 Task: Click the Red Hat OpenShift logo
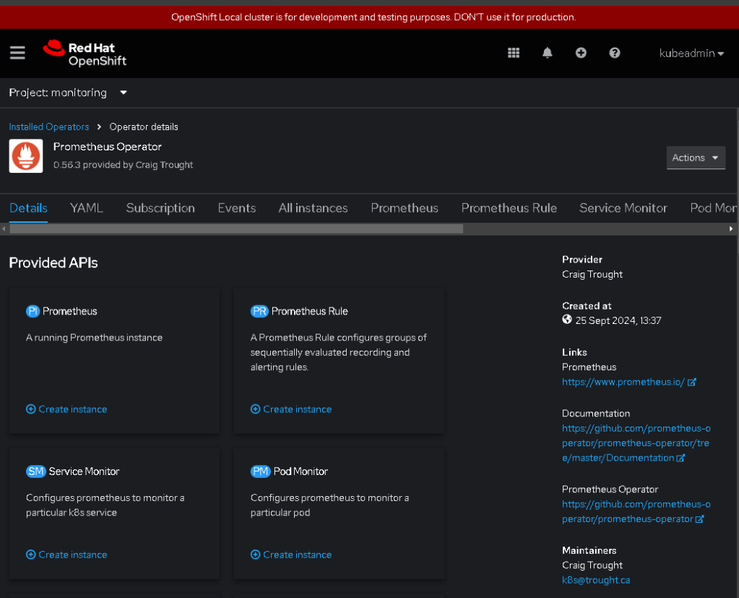point(85,54)
